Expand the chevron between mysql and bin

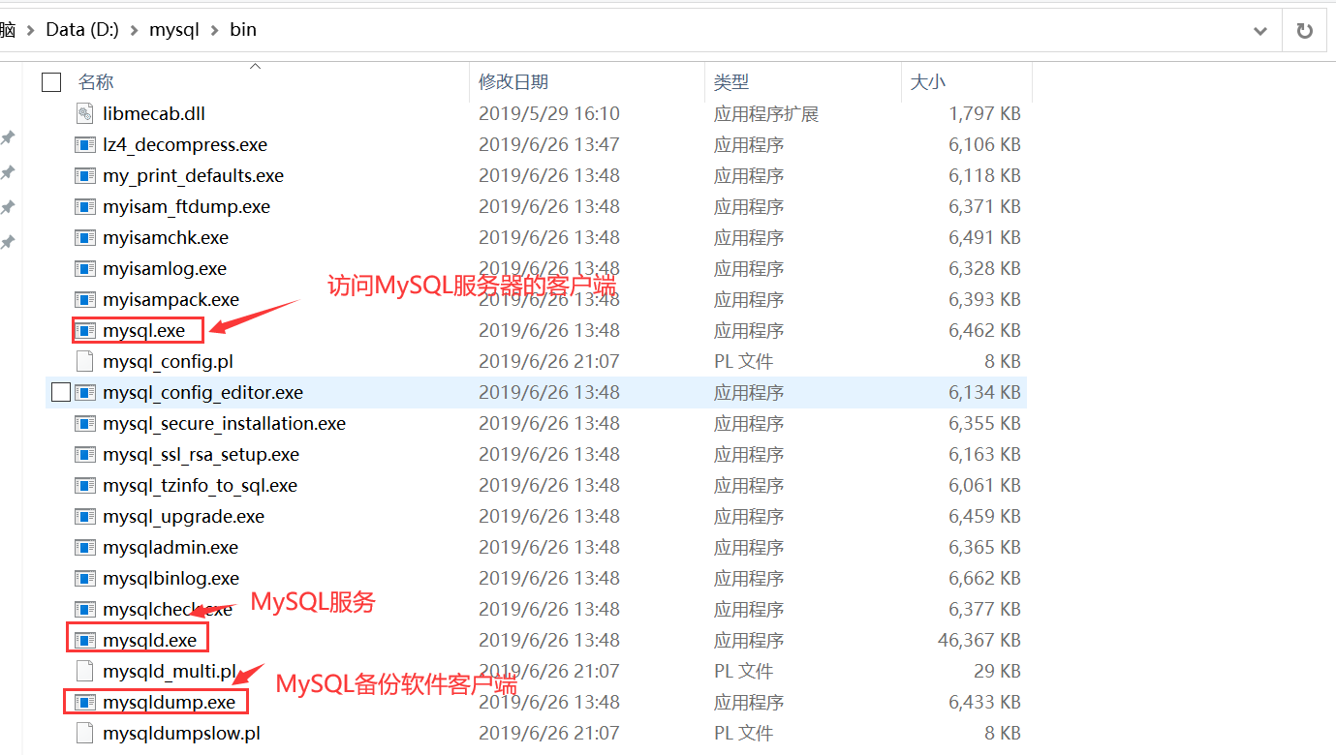click(x=214, y=30)
